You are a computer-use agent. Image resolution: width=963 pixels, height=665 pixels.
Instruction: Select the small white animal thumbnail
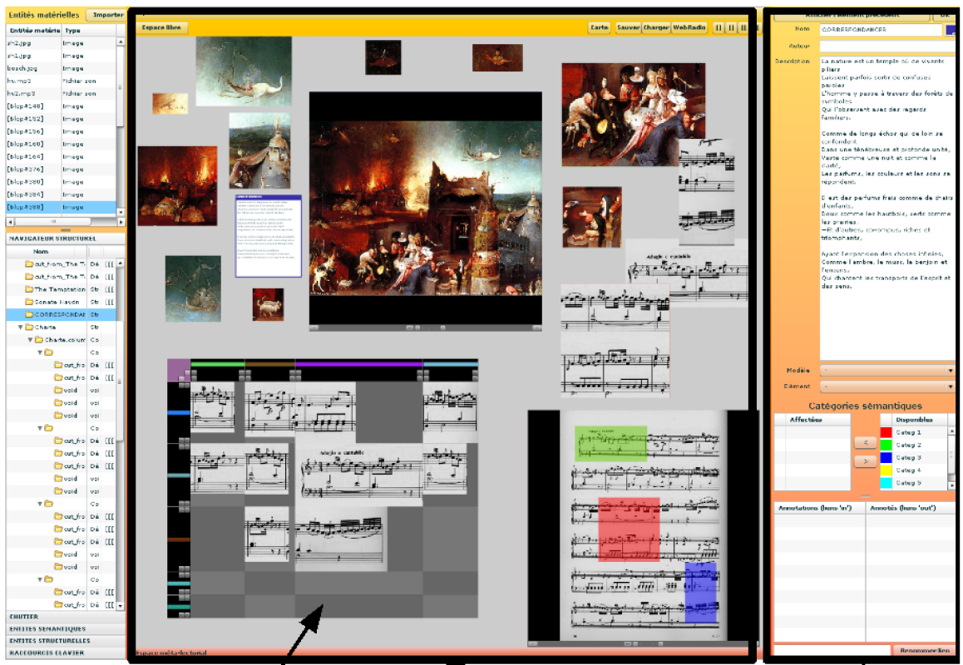click(x=268, y=304)
